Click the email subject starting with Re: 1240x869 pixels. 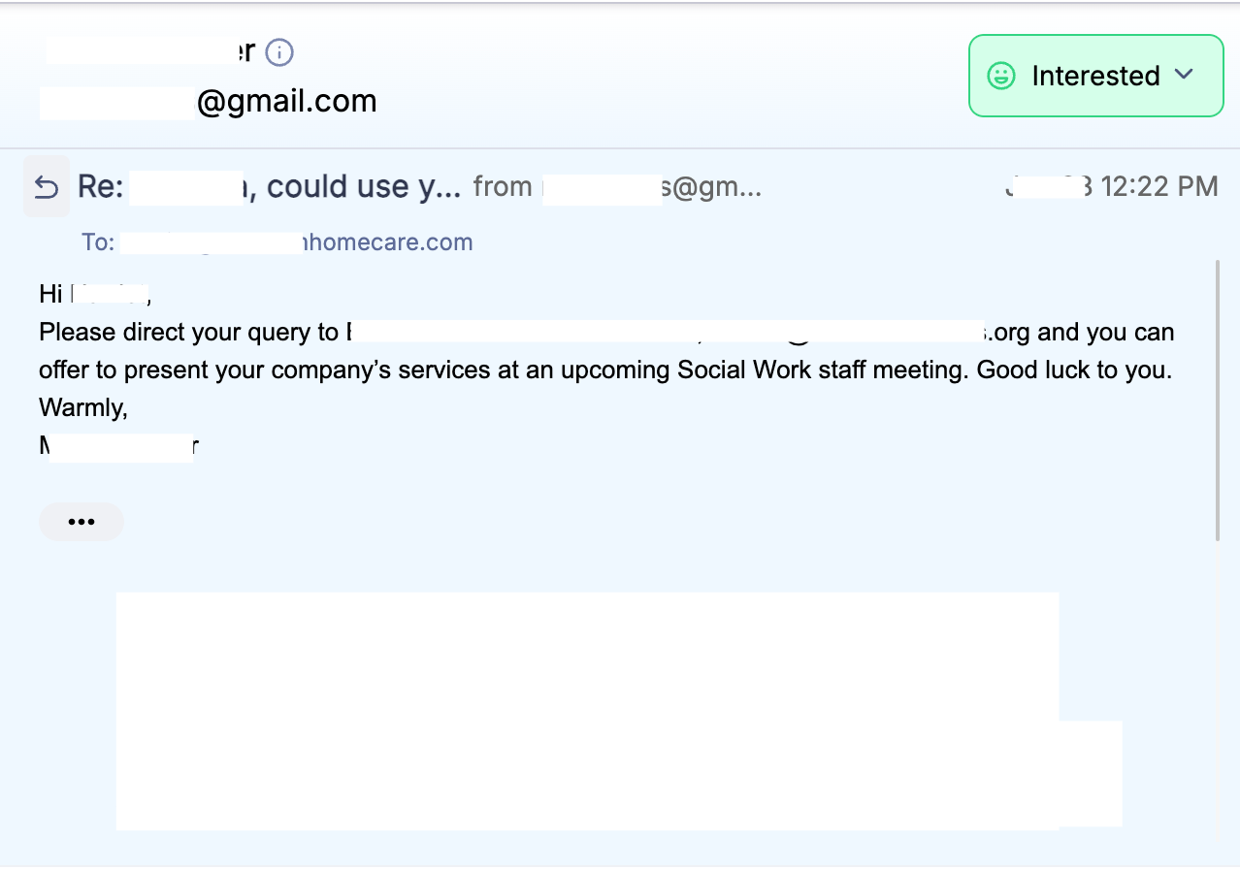[269, 186]
